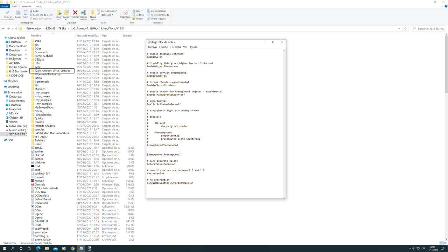Switch to details view toggle
The width and height of the screenshot is (448, 252).
441,243
